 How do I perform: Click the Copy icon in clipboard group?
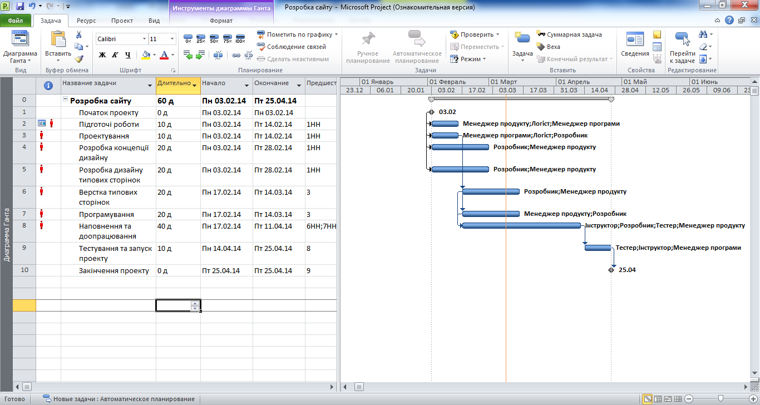click(78, 47)
